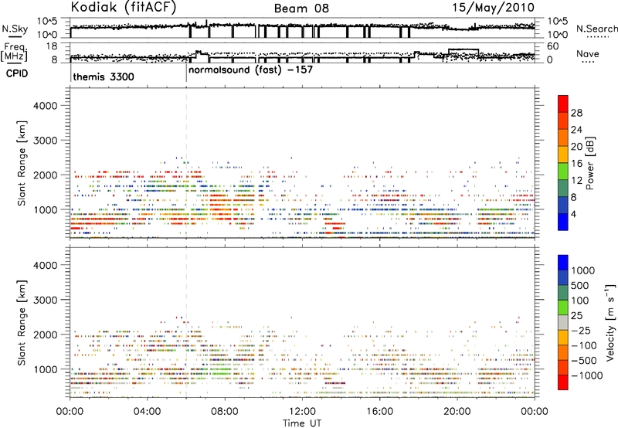Click the date '15/May/2010'
Viewport: 618px width, 428px height.
493,8
